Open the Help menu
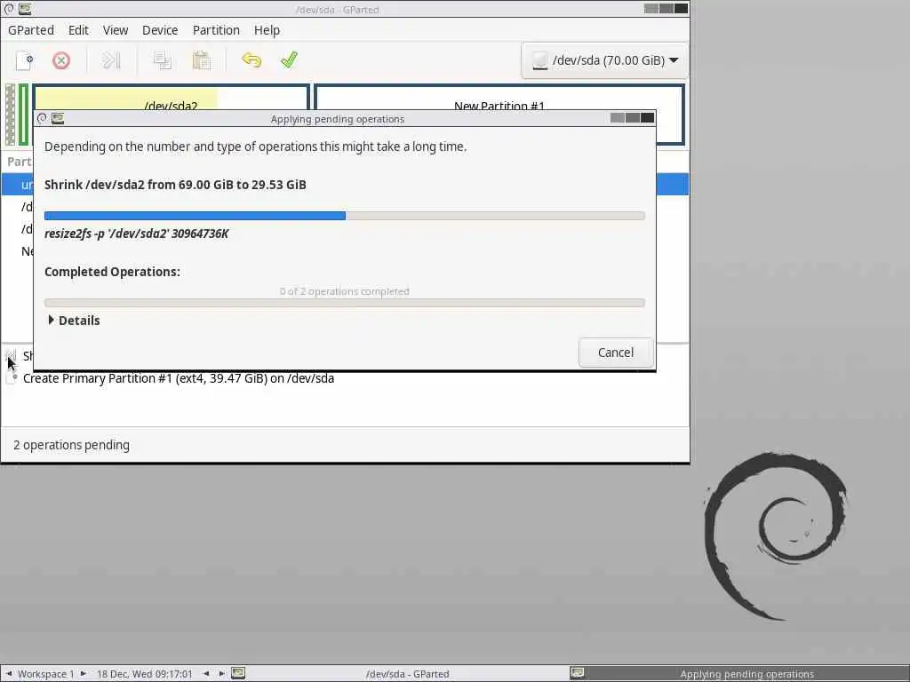 pyautogui.click(x=267, y=30)
